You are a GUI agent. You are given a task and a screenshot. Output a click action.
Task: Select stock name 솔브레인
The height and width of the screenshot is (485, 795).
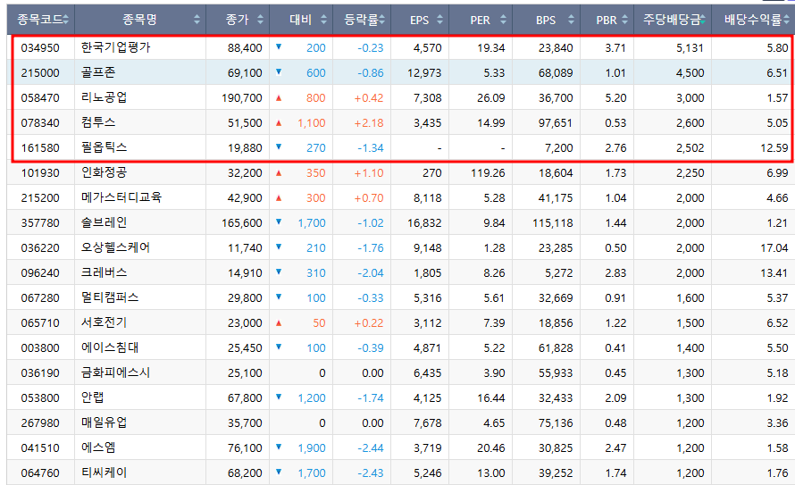click(x=104, y=222)
